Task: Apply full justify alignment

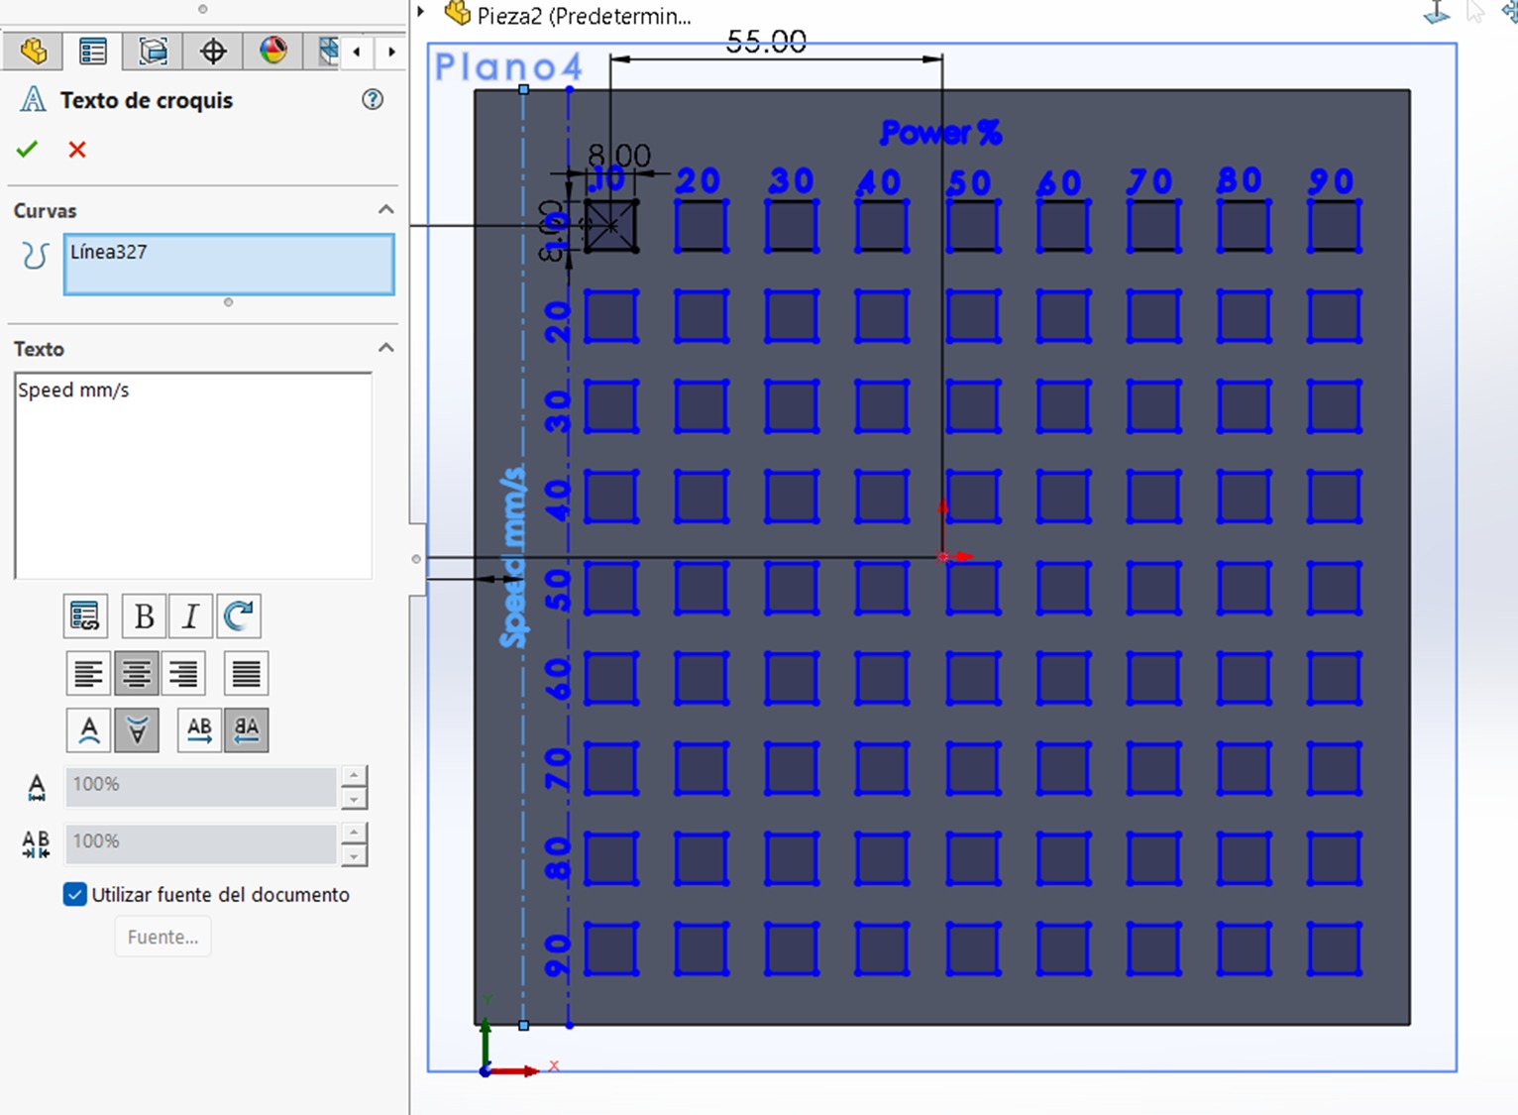Action: point(246,674)
